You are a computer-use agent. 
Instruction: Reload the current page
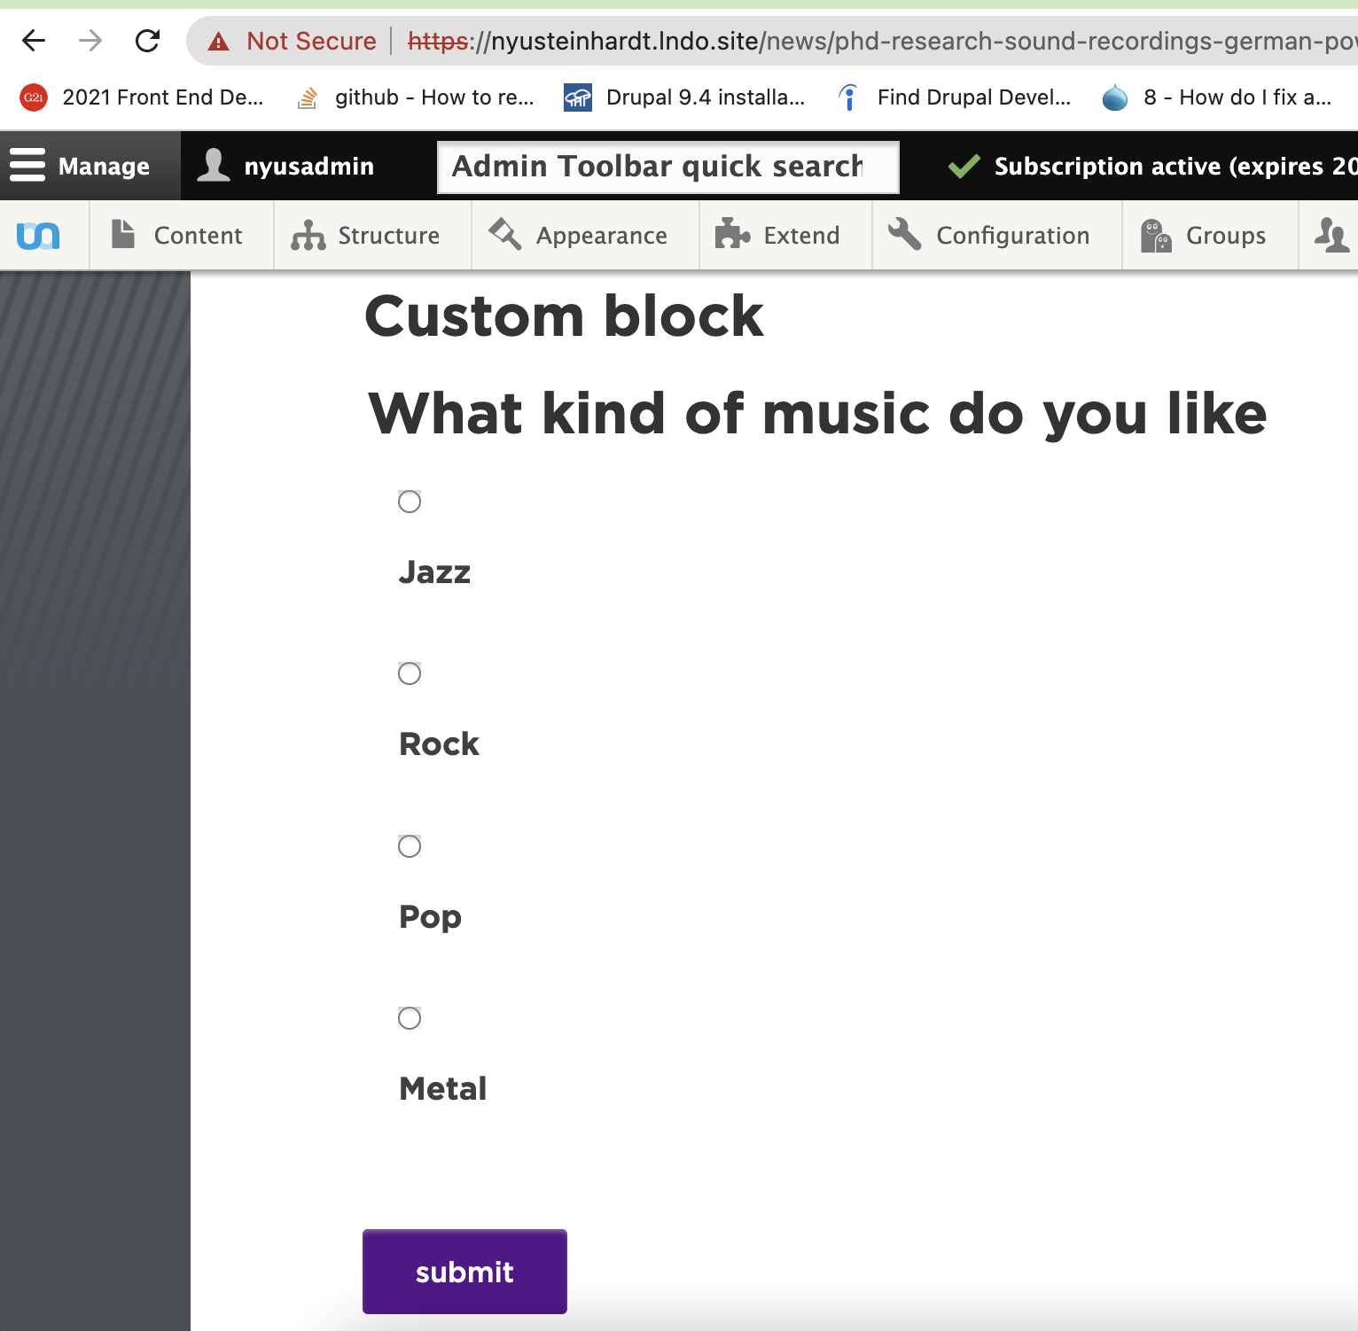click(x=146, y=41)
